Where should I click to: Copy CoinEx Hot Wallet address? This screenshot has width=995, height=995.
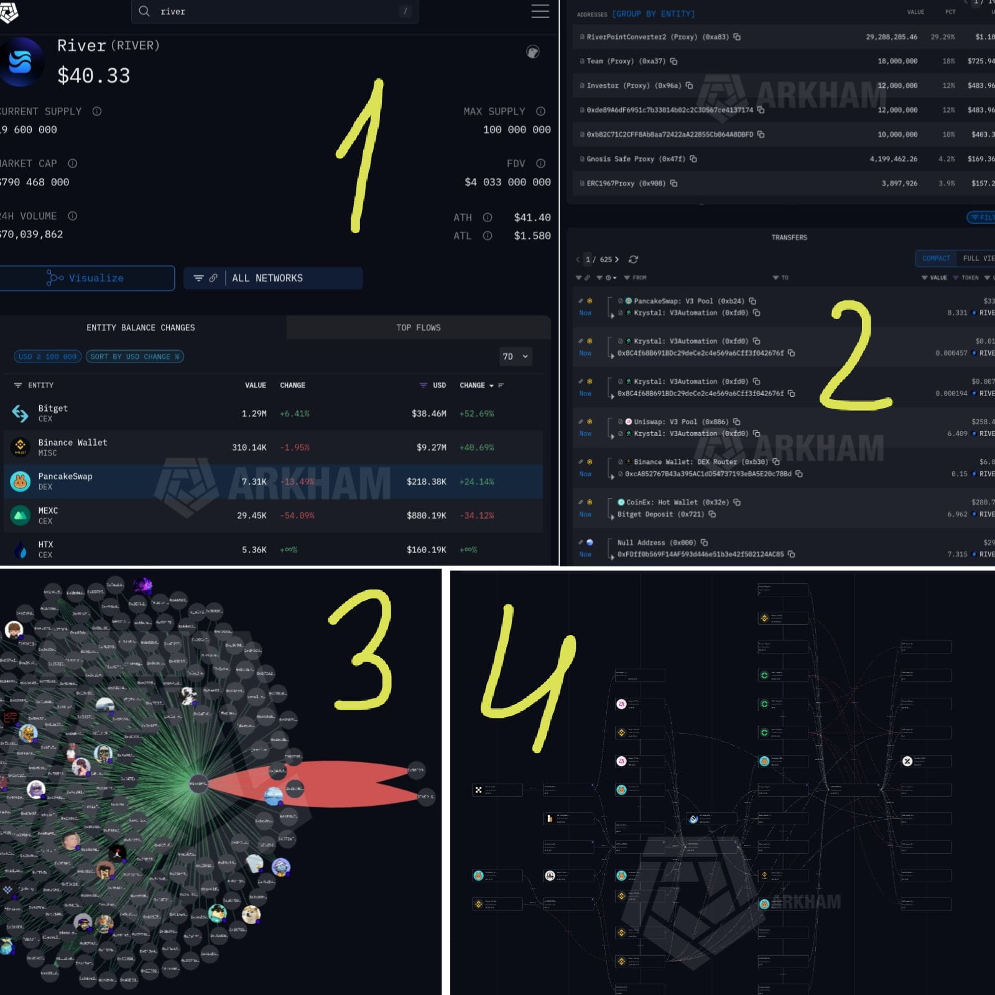(x=737, y=502)
